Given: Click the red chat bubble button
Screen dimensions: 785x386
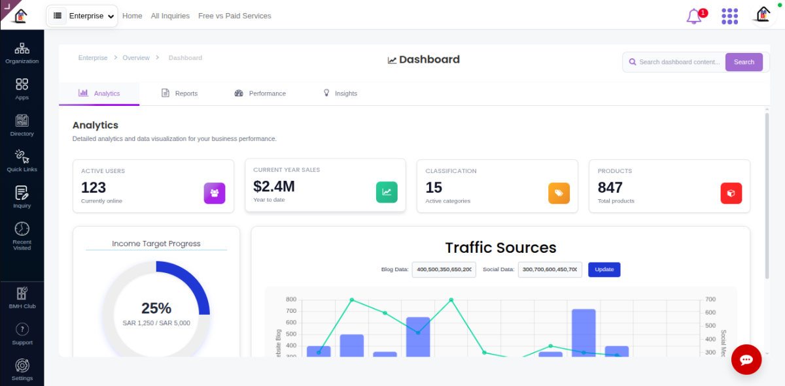Looking at the screenshot, I should 746,359.
